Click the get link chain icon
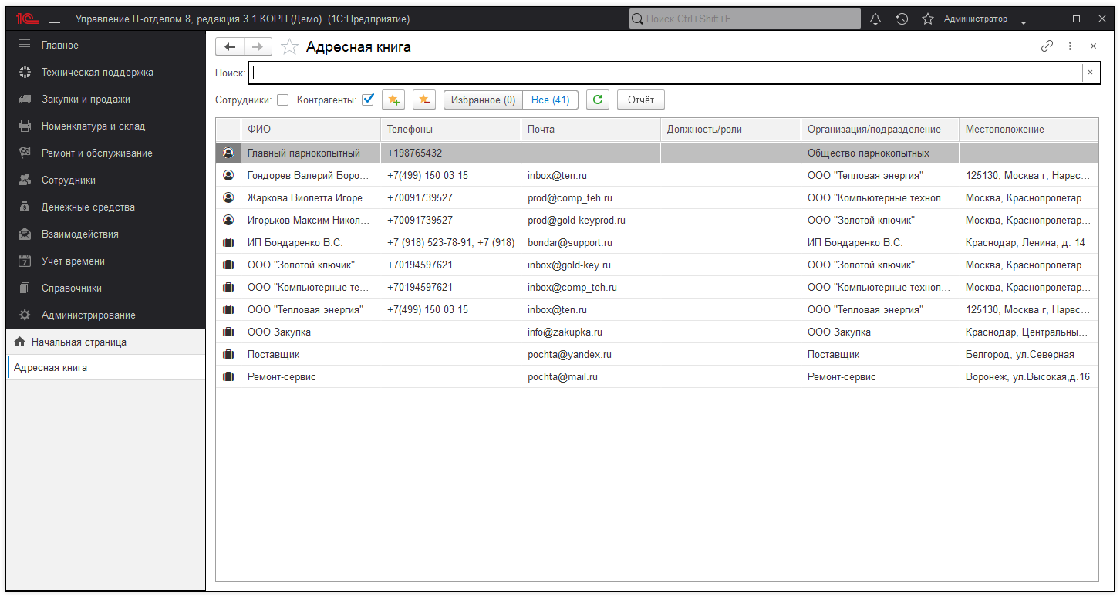This screenshot has height=597, width=1120. click(1047, 46)
